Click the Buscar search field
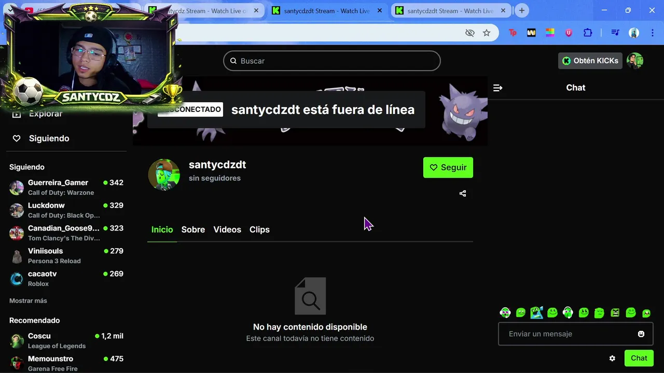Viewport: 664px width, 373px height. pos(332,61)
